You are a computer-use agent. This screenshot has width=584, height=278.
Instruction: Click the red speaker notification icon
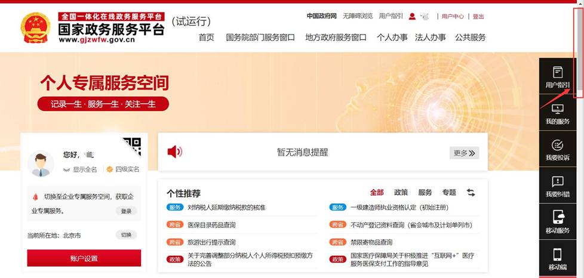pos(174,152)
